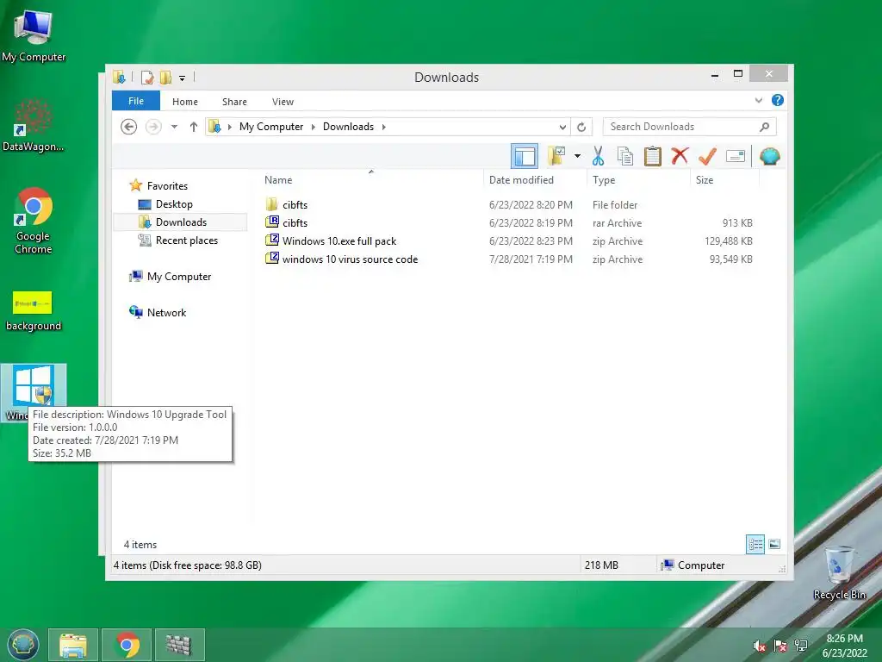The image size is (882, 662).
Task: Click Downloads breadcrumb in address bar
Action: [348, 127]
